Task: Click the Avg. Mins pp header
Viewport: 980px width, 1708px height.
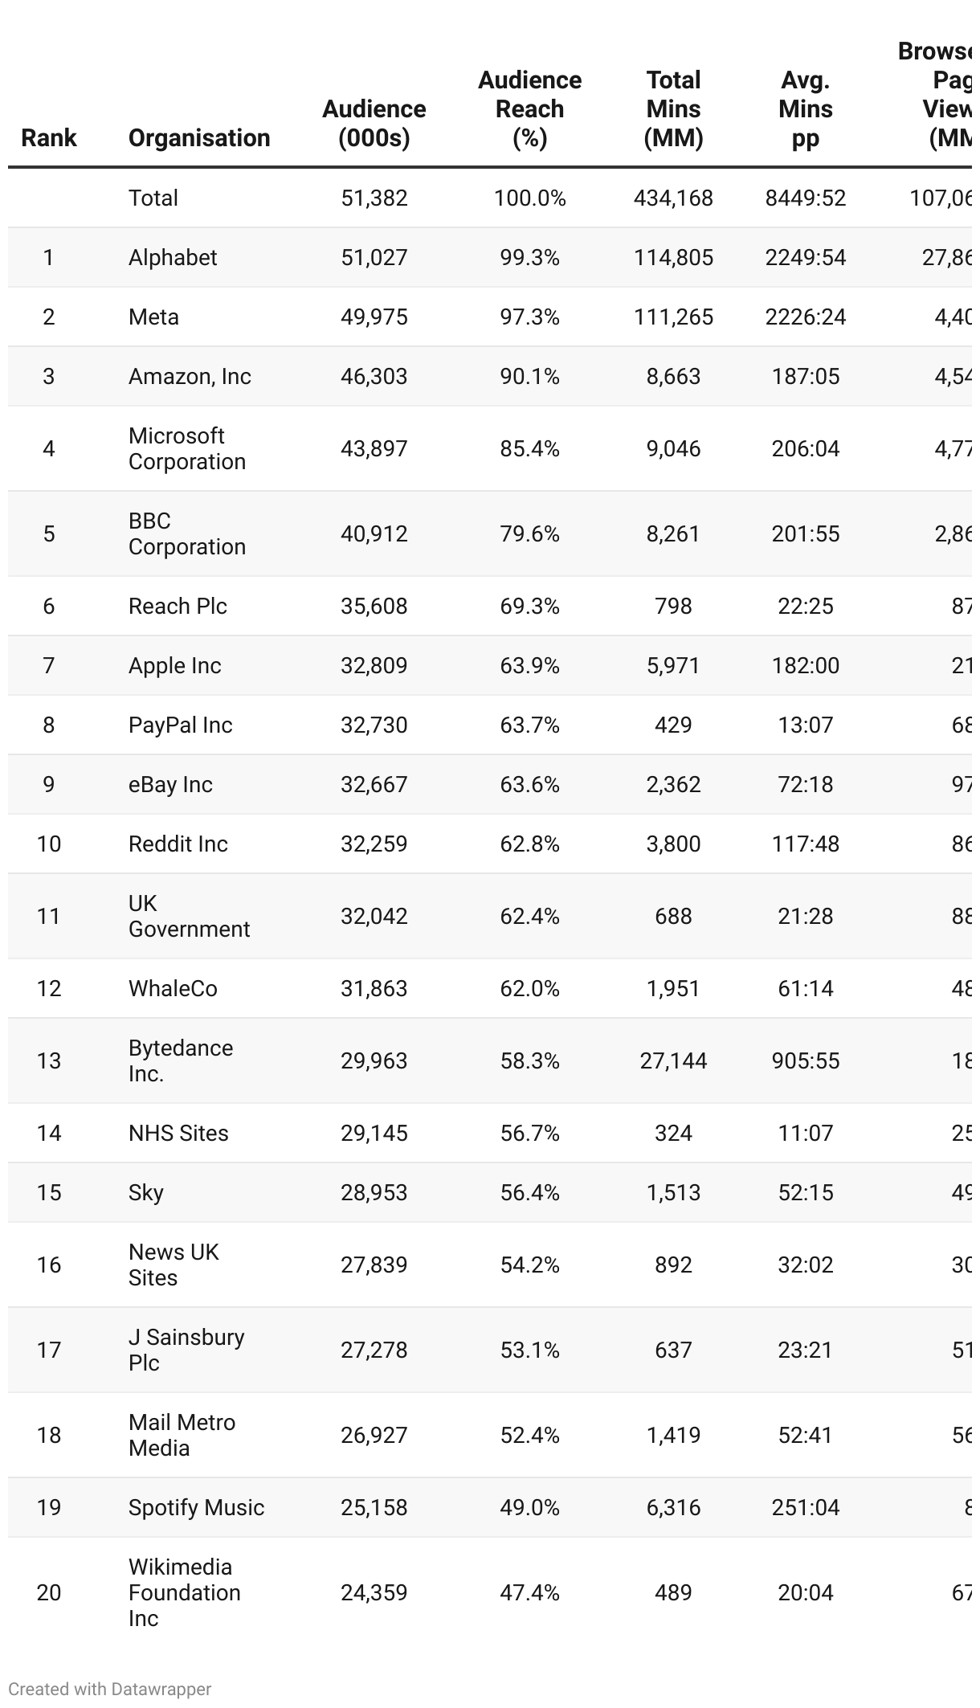Action: pos(805,109)
